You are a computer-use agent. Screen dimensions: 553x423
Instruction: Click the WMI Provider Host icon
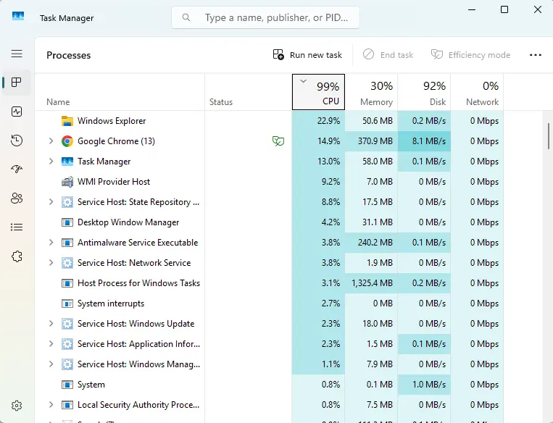pyautogui.click(x=67, y=182)
